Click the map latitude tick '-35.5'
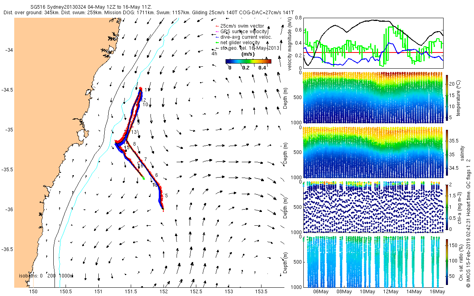This screenshot has height=296, width=474. [x=8, y=170]
